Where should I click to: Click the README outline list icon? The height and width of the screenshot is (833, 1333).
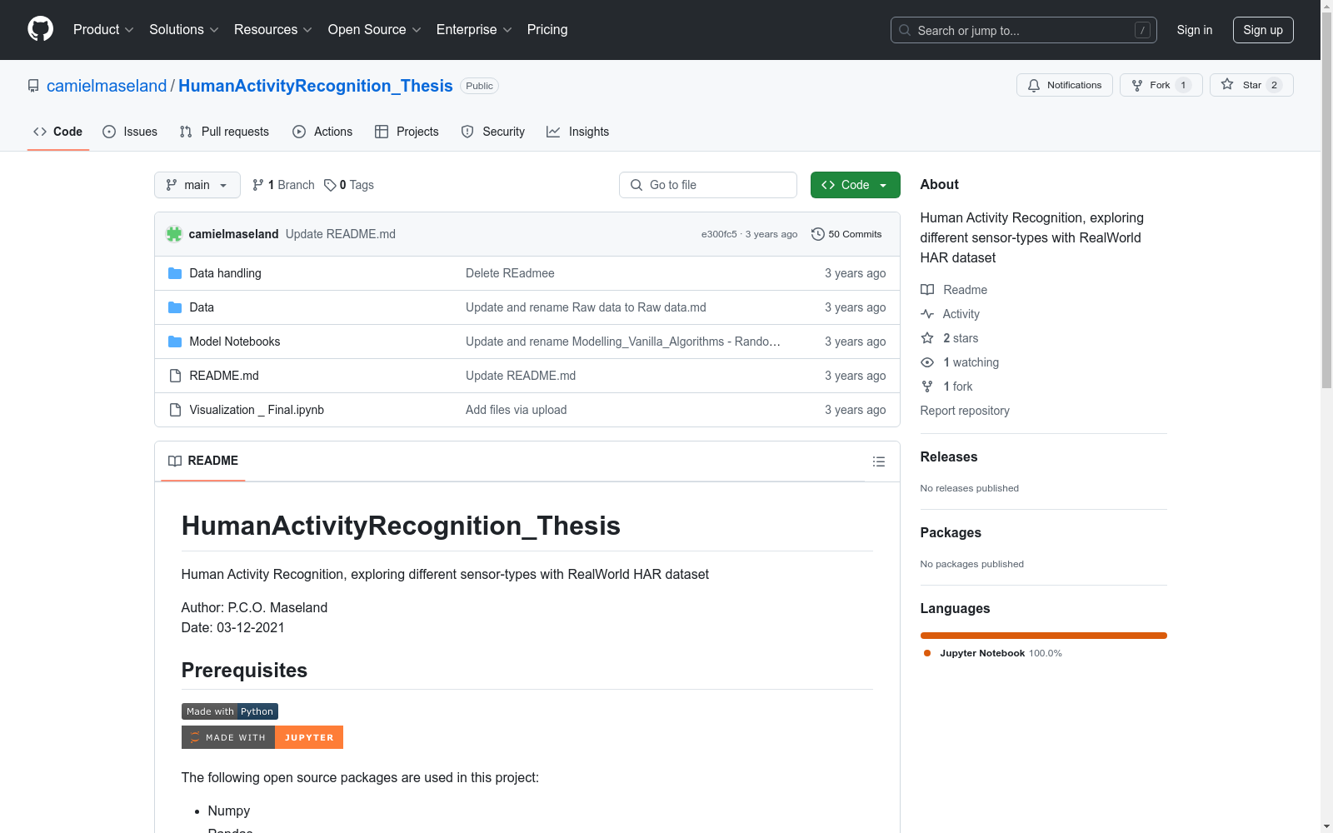click(878, 461)
